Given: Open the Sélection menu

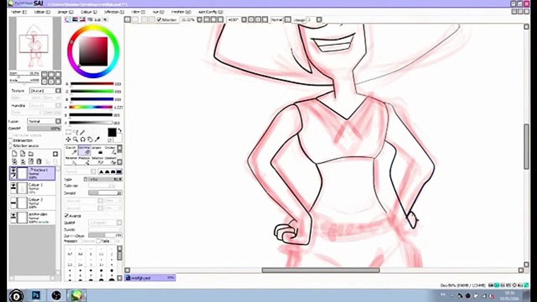Looking at the screenshot, I should [x=113, y=12].
